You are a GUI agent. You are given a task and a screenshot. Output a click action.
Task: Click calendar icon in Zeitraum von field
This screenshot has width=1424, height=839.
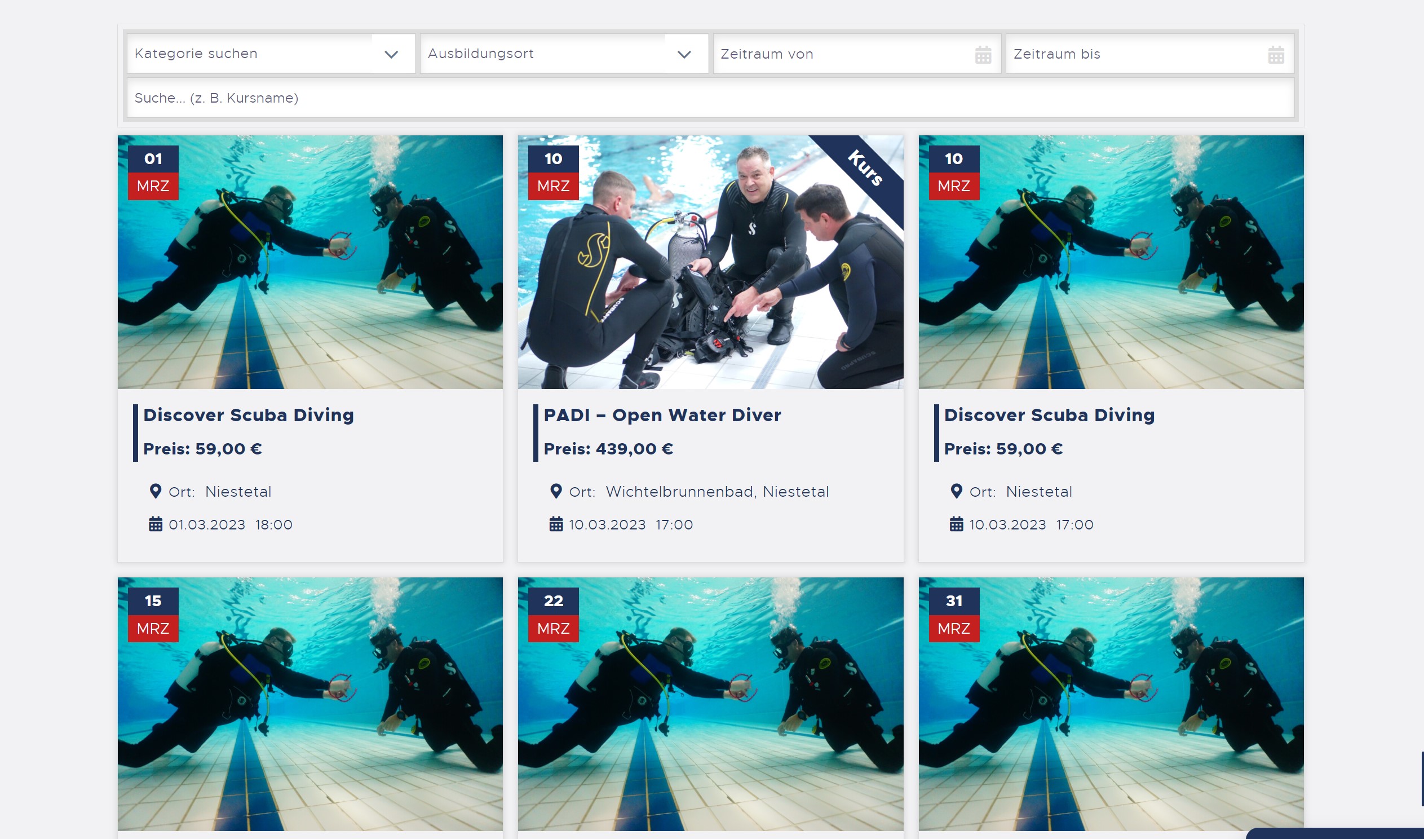983,55
